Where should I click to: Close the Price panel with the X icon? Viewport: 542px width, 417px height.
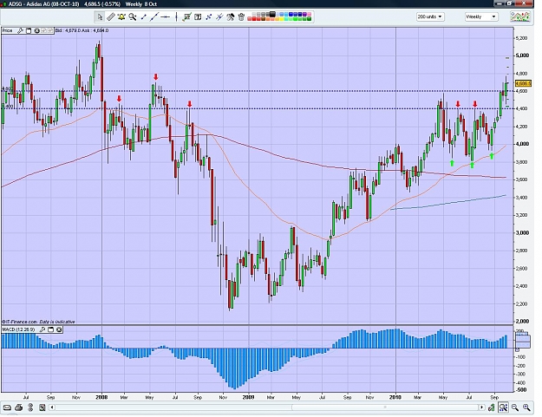pyautogui.click(x=37, y=30)
